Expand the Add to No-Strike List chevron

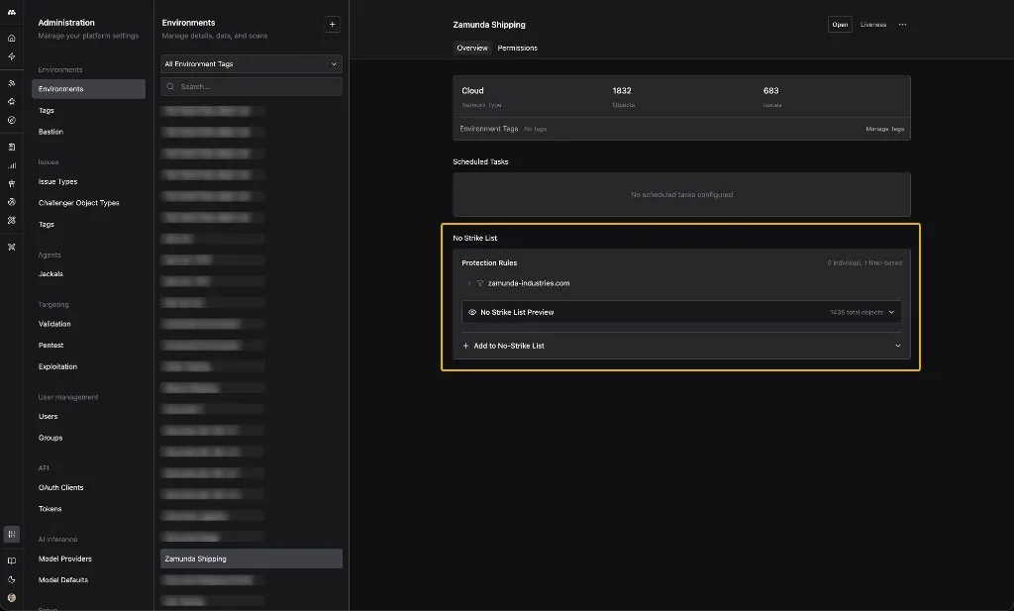897,346
